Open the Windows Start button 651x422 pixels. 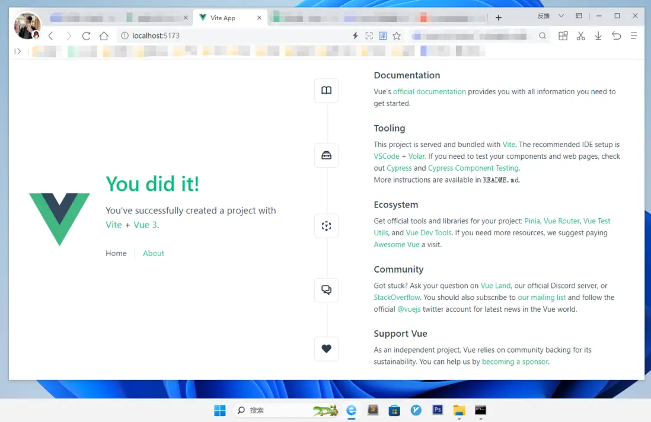[219, 410]
